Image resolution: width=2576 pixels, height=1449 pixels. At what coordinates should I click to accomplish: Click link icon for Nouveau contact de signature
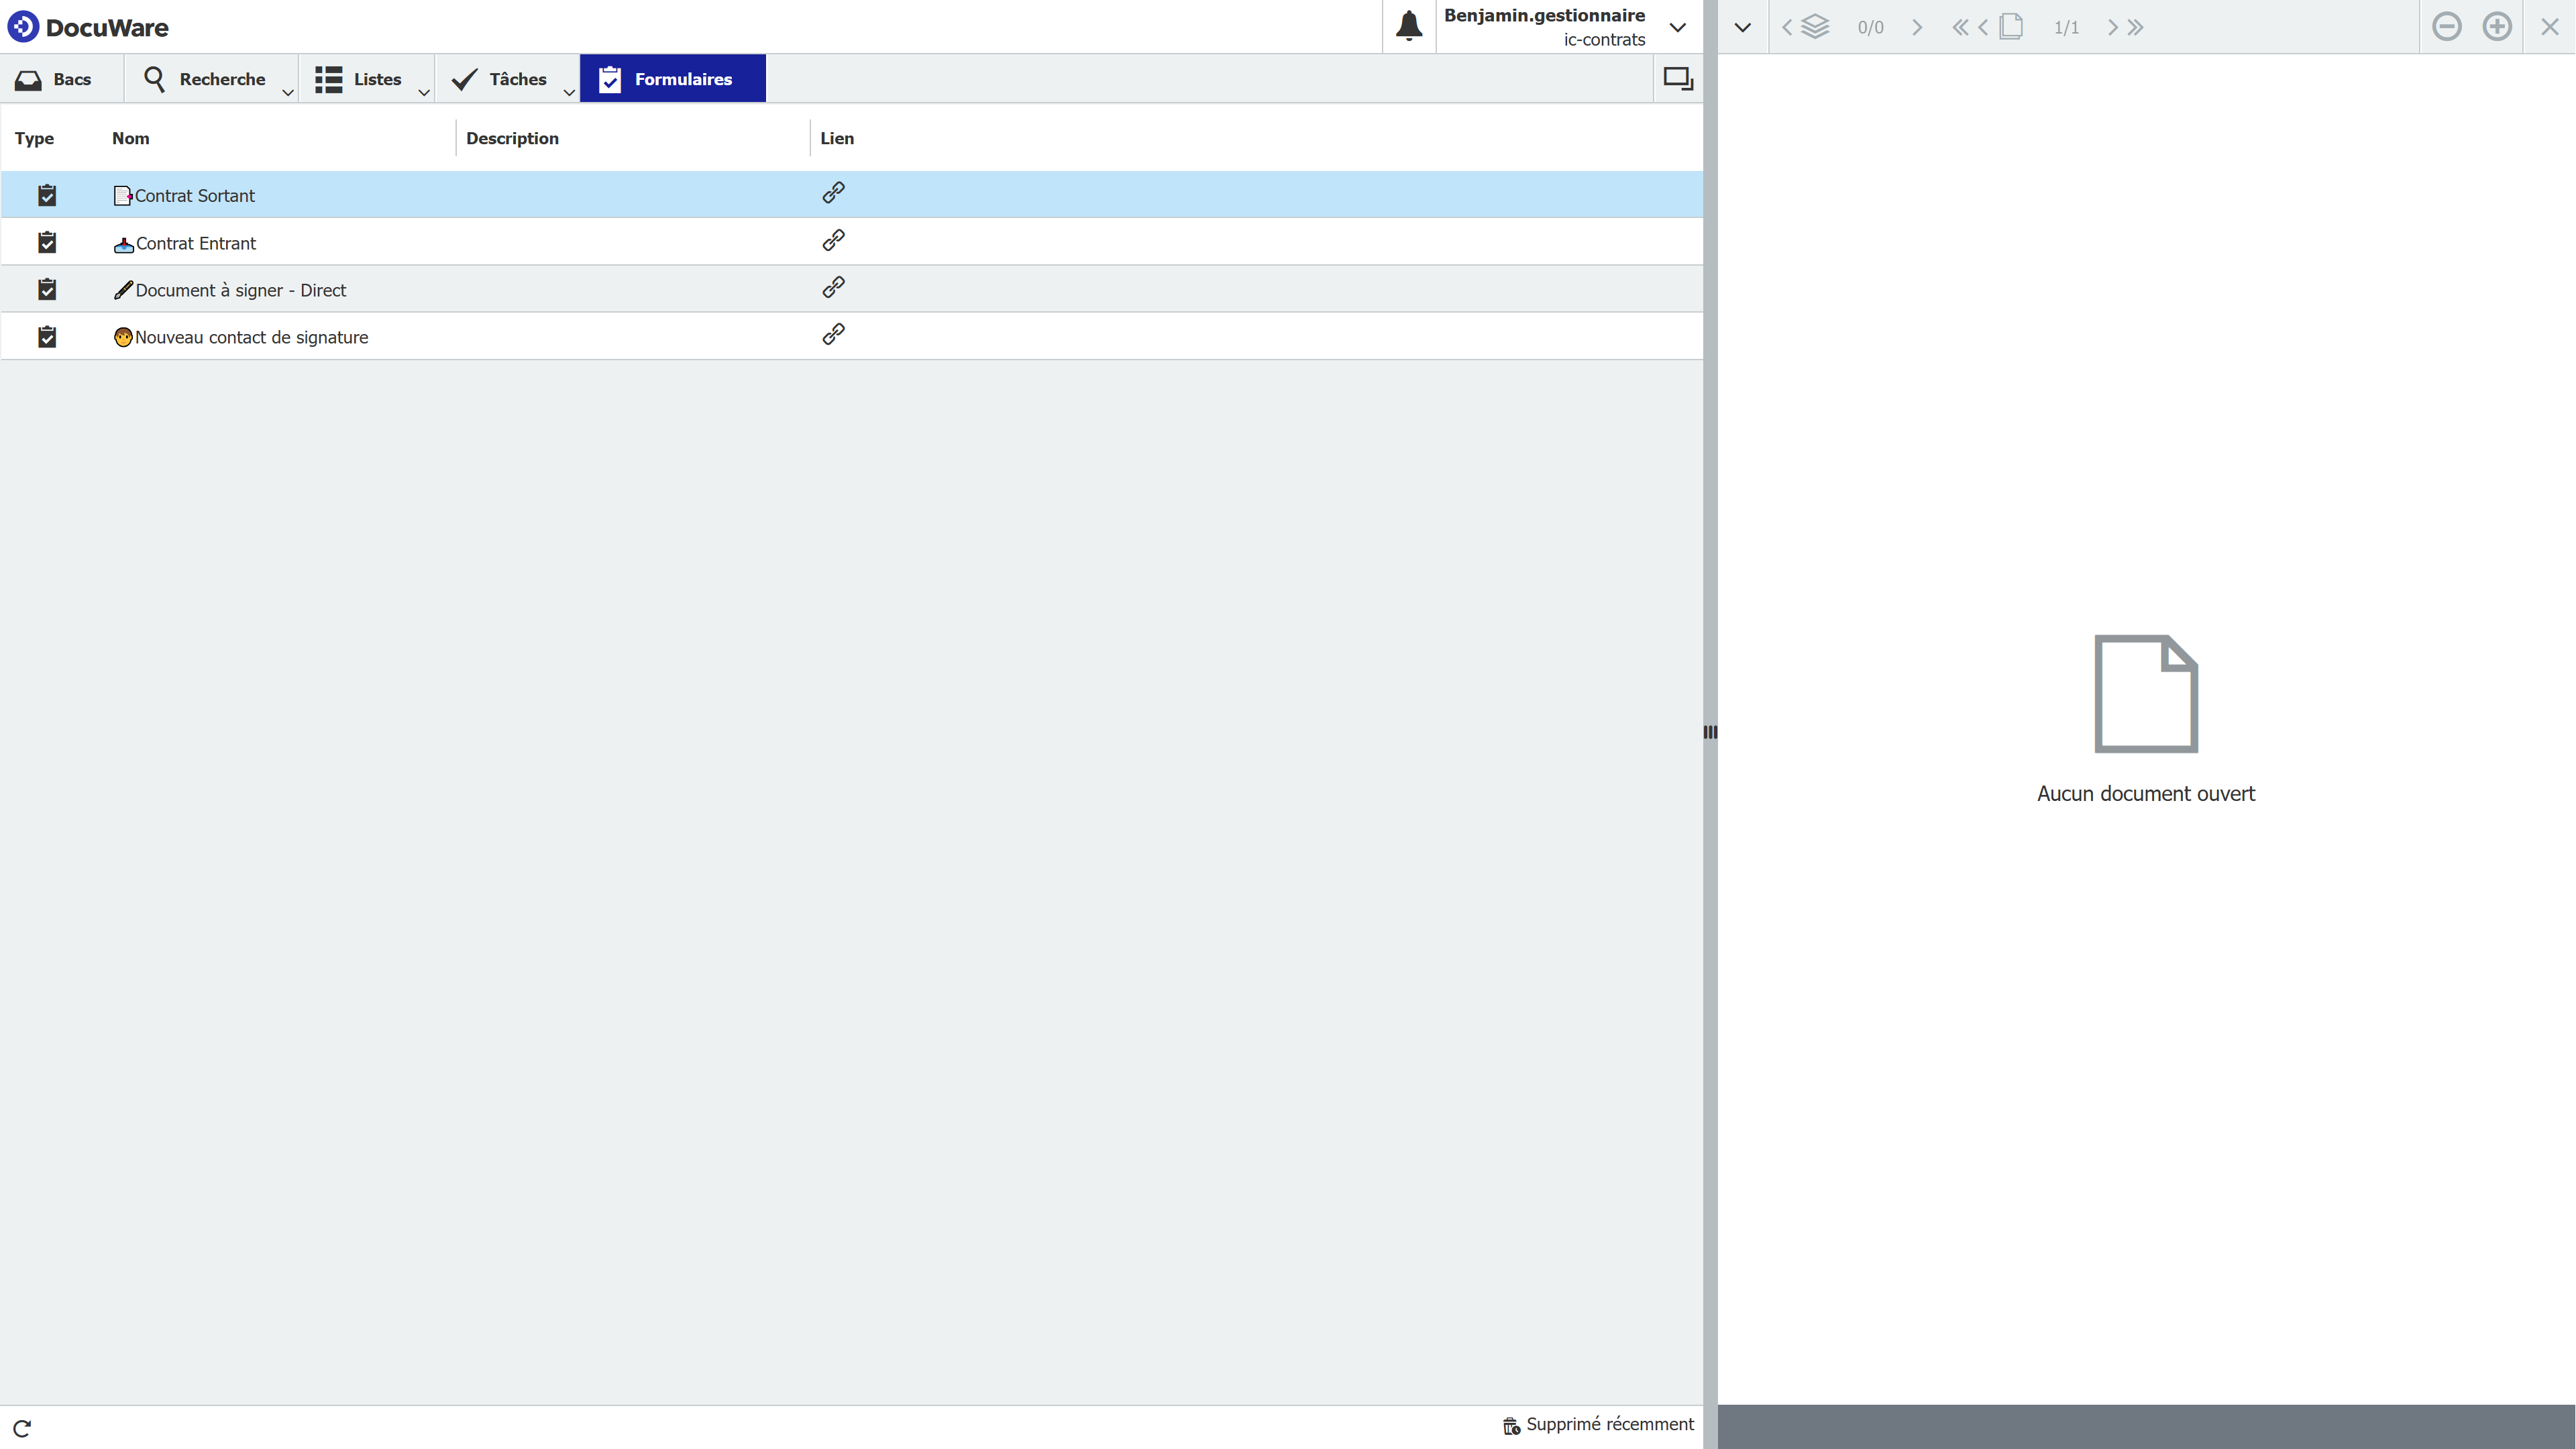click(833, 335)
